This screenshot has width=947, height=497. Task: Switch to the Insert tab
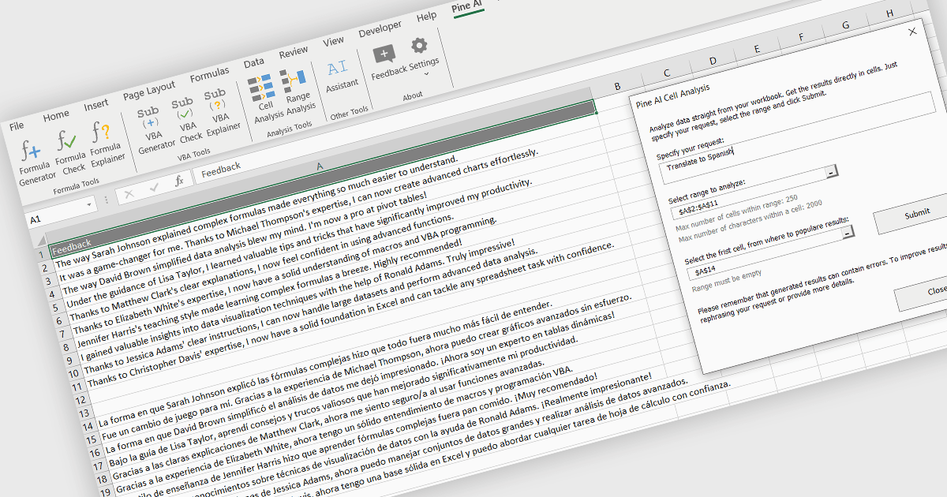[95, 105]
